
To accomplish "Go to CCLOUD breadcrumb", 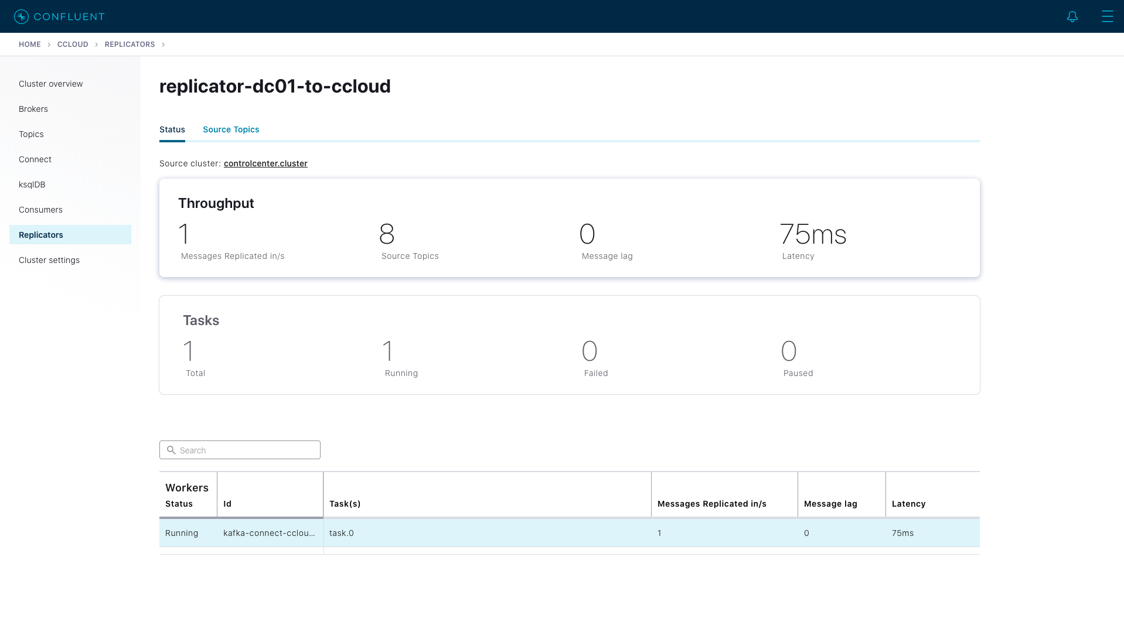I will 73,45.
